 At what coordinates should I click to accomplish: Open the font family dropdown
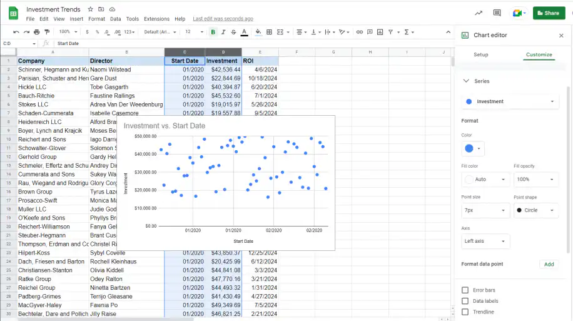[160, 32]
